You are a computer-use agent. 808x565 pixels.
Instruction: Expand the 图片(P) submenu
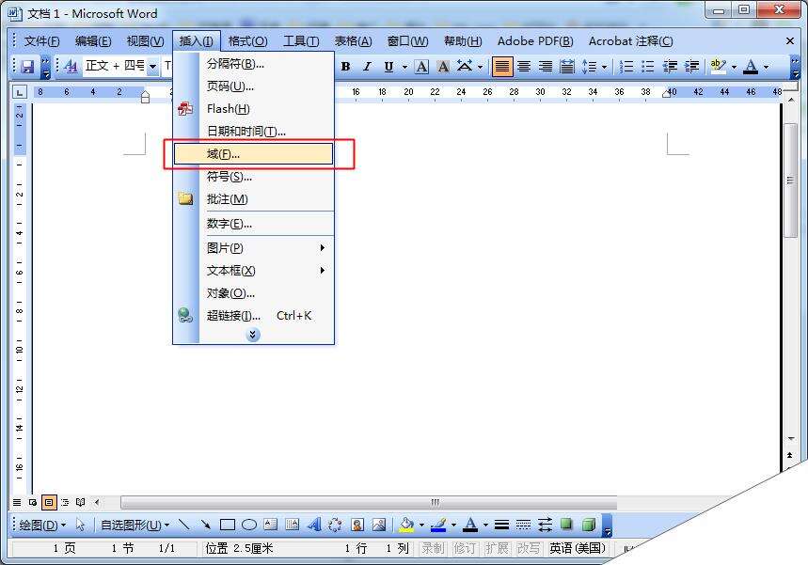253,248
